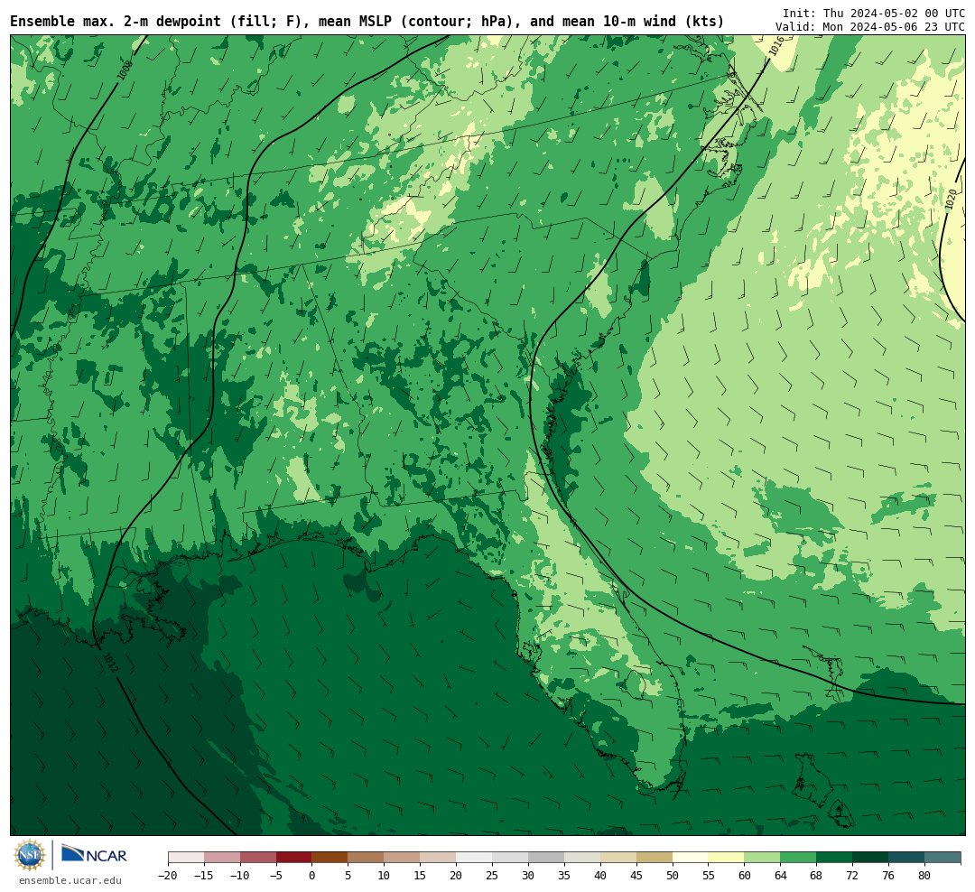The width and height of the screenshot is (975, 892).
Task: Pick the 76 to 80 dark teal swatch
Action: point(907,858)
